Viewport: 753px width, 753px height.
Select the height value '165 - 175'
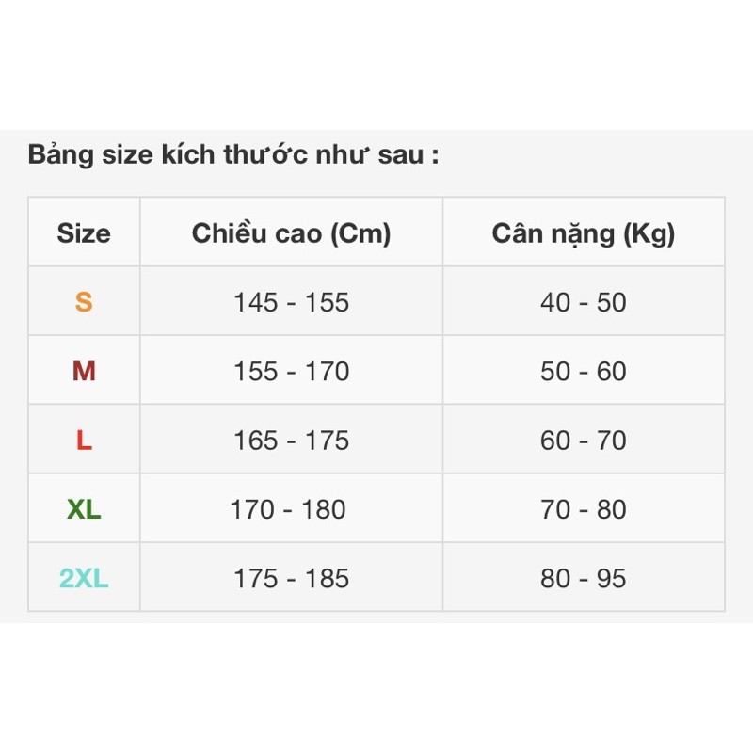[291, 440]
